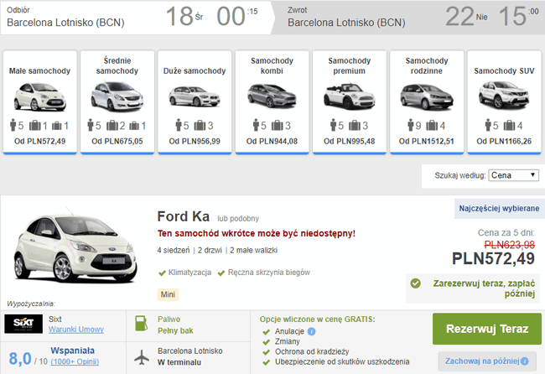Screen dimensions: 545x374
Task: Click the Sixt company logo
Action: pyautogui.click(x=23, y=324)
